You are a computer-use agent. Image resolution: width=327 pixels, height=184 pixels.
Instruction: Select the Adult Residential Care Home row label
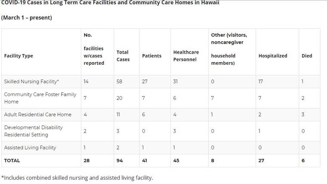click(x=37, y=115)
